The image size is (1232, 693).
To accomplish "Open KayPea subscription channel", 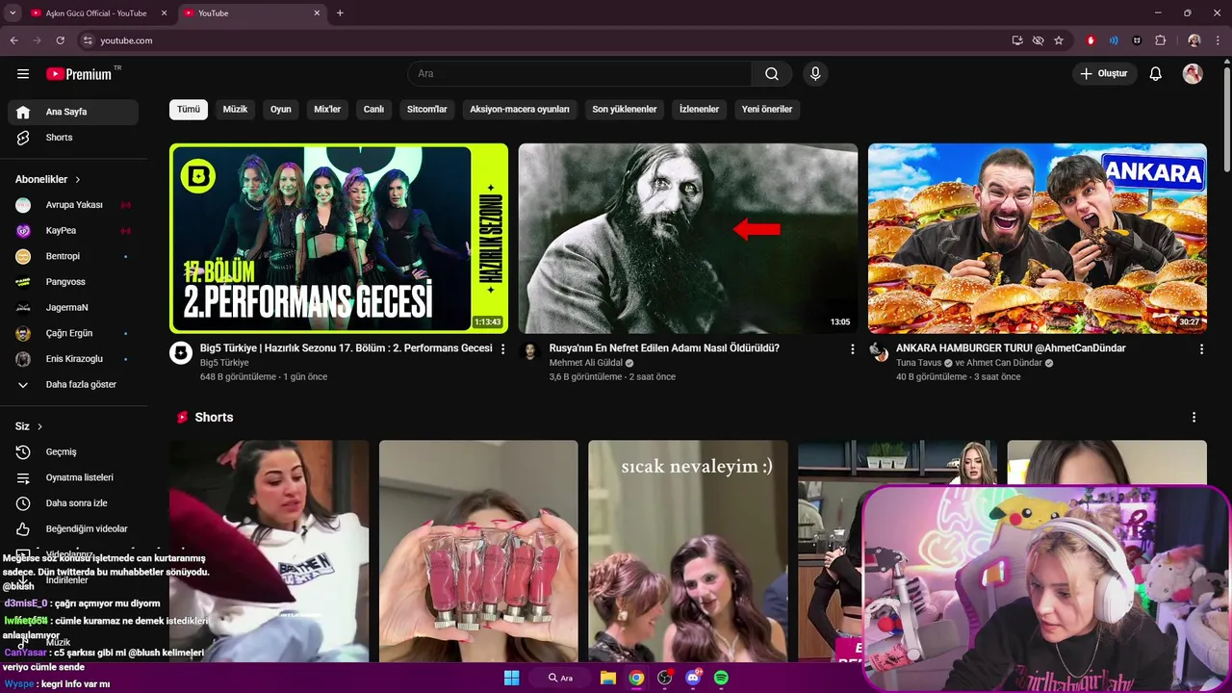I will coord(73,231).
